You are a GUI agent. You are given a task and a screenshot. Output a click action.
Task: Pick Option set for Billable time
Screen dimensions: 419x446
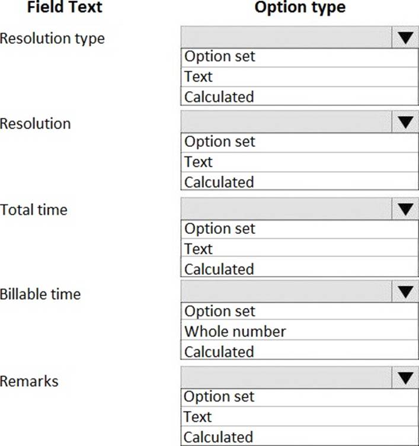tap(299, 312)
